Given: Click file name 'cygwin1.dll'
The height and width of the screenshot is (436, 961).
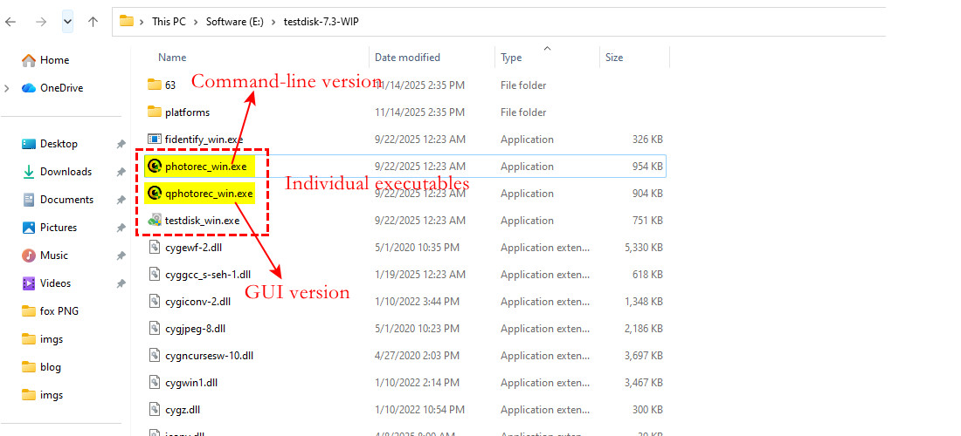Looking at the screenshot, I should (x=191, y=383).
